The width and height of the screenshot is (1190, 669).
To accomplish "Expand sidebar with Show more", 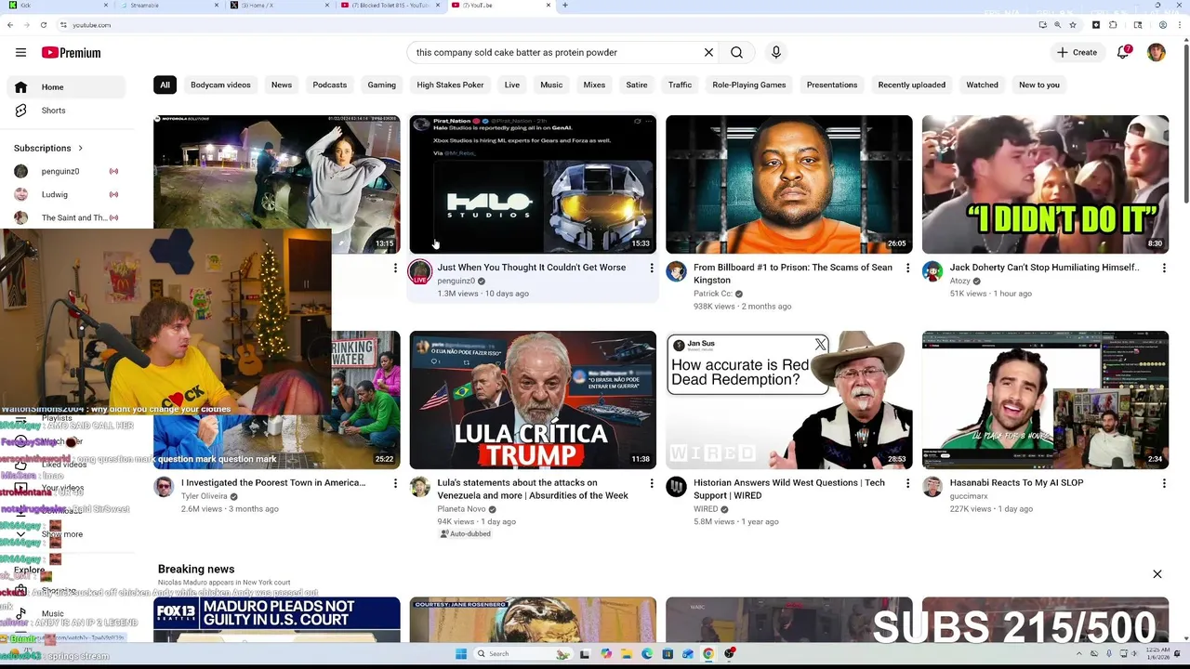I will 61,534.
